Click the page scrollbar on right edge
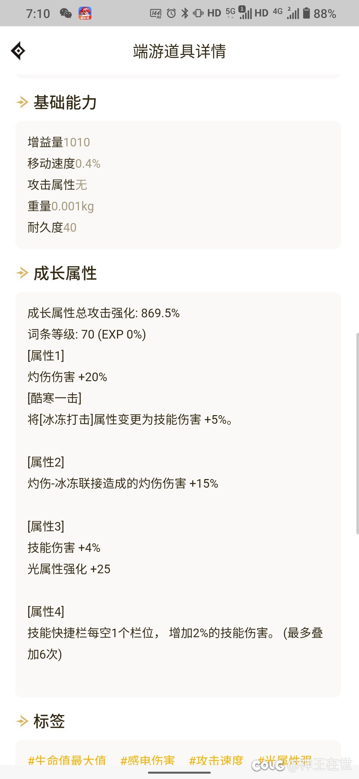 coord(357,433)
